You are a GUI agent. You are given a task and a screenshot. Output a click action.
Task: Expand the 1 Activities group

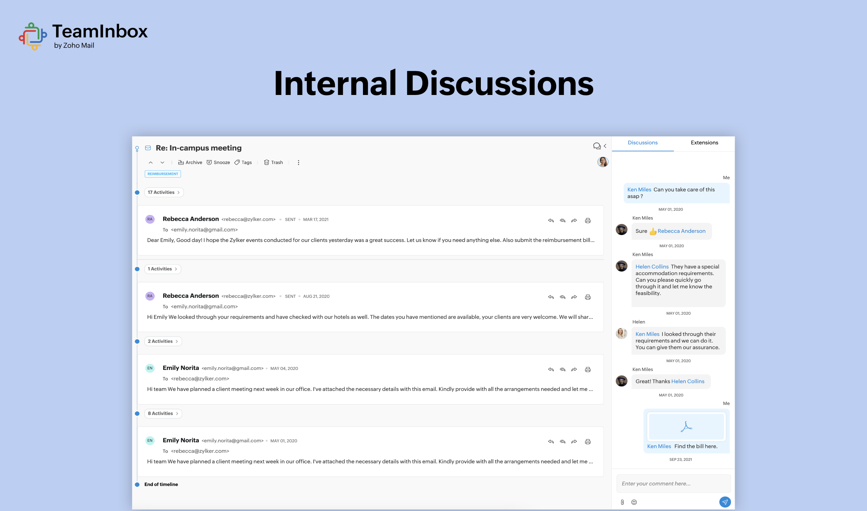[x=162, y=269]
